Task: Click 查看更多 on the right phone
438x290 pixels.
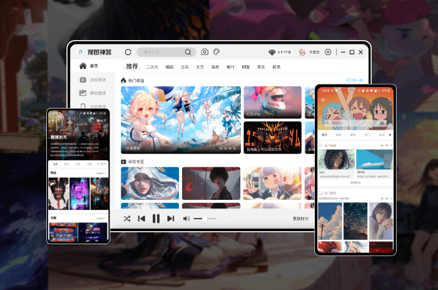Action: (355, 183)
